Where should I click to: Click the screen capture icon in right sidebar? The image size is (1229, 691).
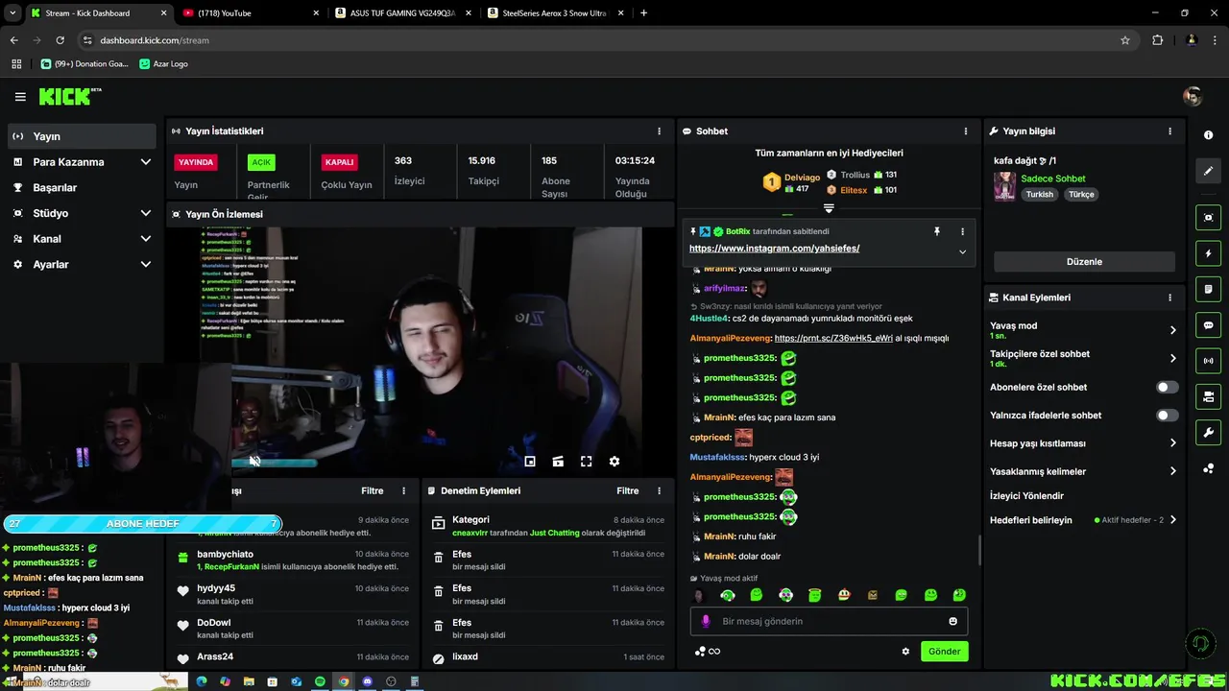coord(1208,218)
